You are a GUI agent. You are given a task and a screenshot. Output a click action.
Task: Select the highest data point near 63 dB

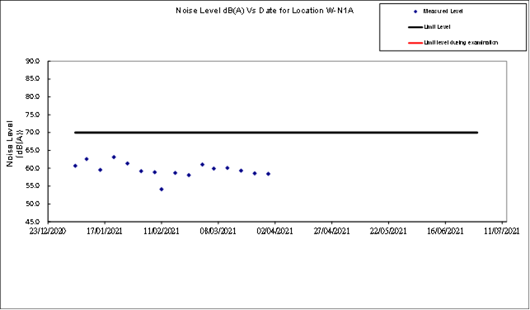click(x=114, y=157)
